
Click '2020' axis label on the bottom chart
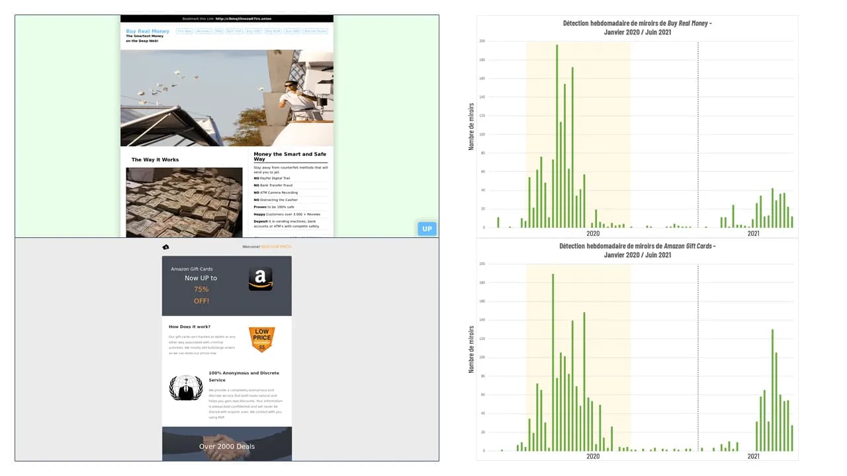pyautogui.click(x=593, y=456)
